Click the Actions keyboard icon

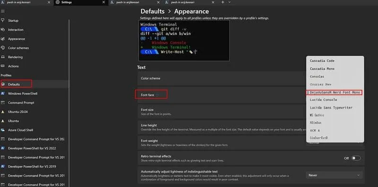[x=3, y=66]
